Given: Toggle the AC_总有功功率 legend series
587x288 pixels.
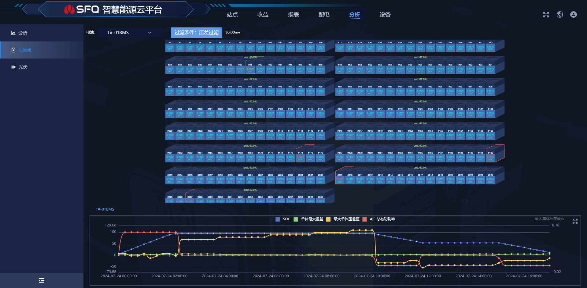Looking at the screenshot, I should click(379, 219).
